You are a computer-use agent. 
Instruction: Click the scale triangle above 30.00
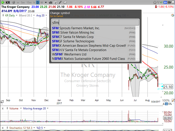tap(163, 25)
